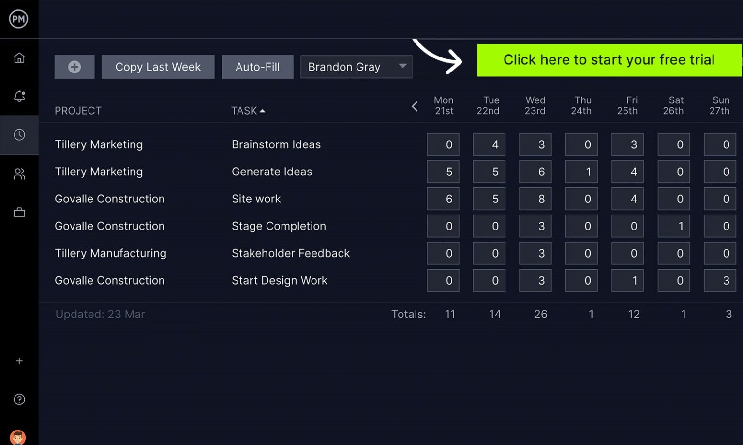Trigger Auto-Fill for the timesheet

point(257,67)
